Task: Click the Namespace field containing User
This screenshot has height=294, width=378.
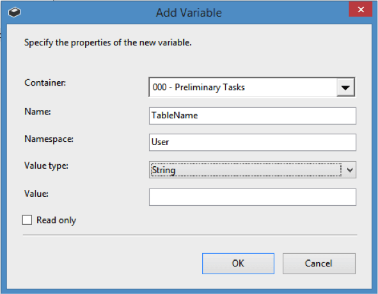Action: 253,143
